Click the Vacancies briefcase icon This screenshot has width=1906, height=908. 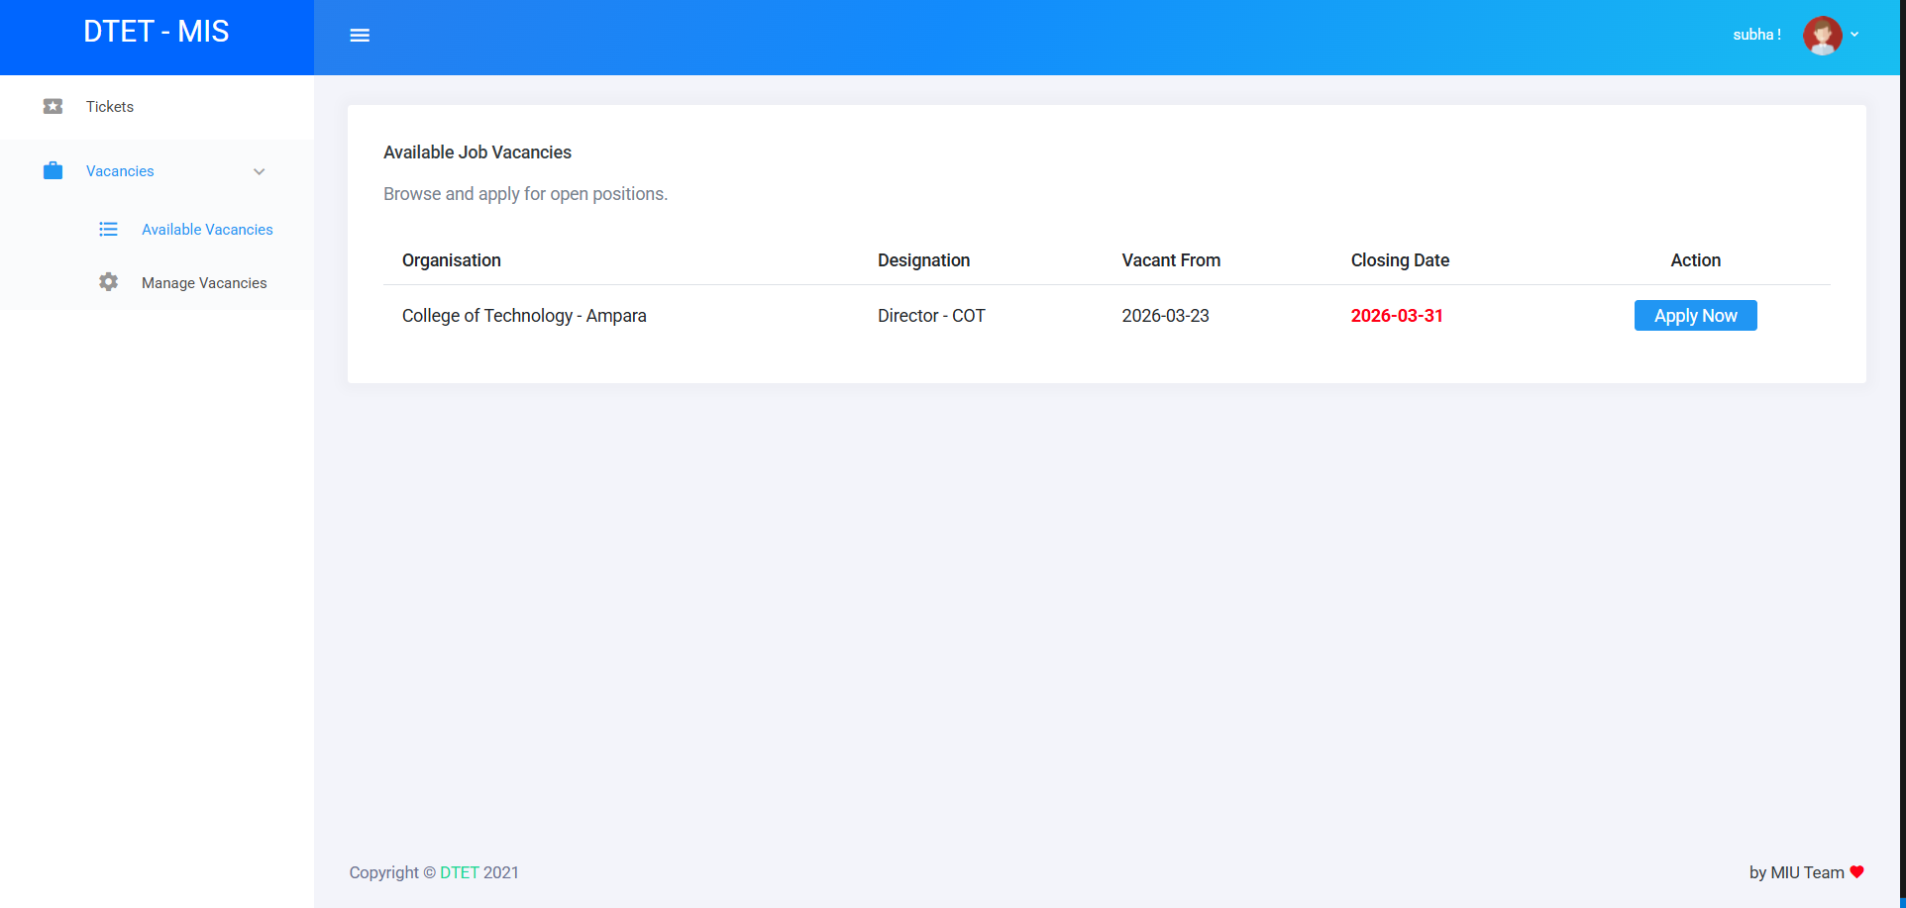coord(53,171)
